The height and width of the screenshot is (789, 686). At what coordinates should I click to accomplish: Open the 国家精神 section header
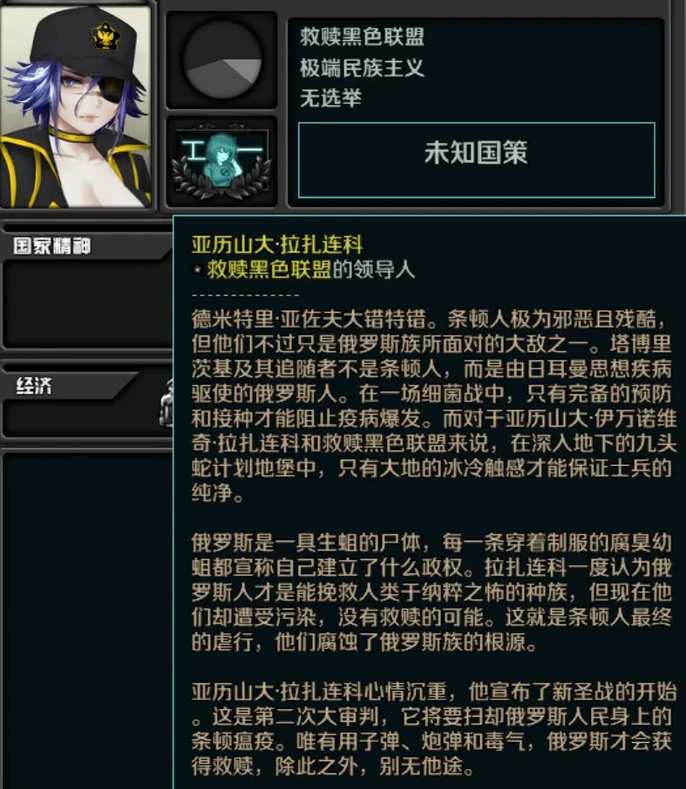(x=52, y=246)
